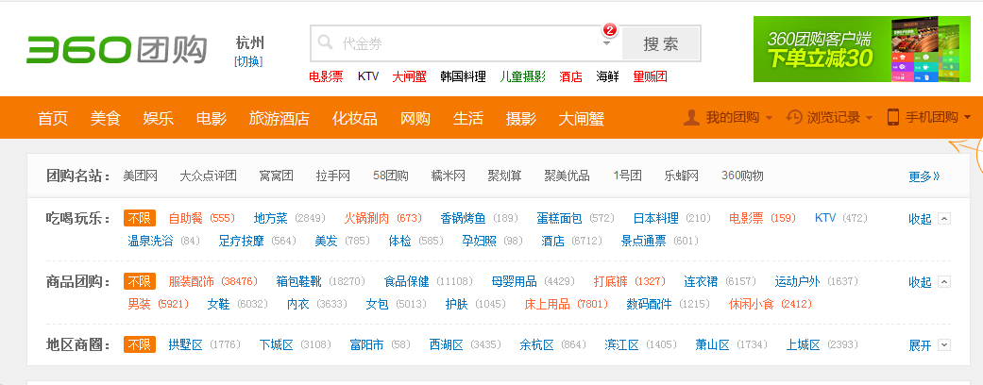The height and width of the screenshot is (385, 983).
Task: Click 更多» for more sites
Action: tap(924, 176)
